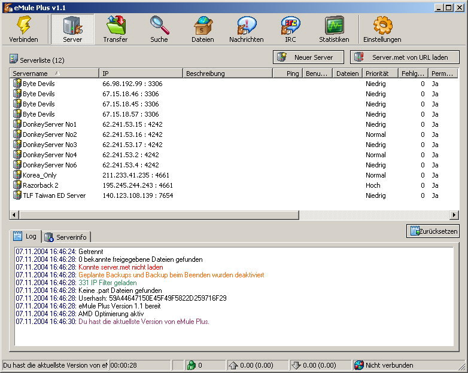
Task: Click 'AMD Optimierung aktiv' log entry
Action: coord(111,314)
